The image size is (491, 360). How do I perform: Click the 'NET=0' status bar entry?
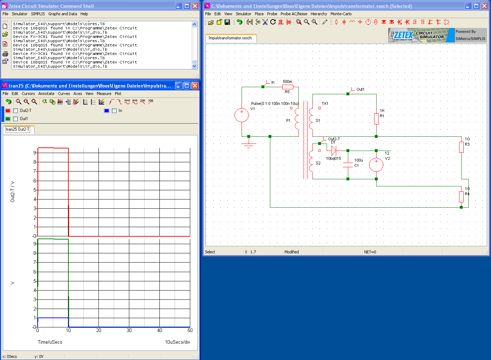pyautogui.click(x=370, y=252)
